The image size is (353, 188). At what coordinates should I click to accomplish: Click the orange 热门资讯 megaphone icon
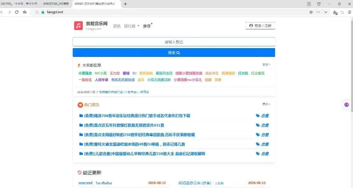click(80, 105)
